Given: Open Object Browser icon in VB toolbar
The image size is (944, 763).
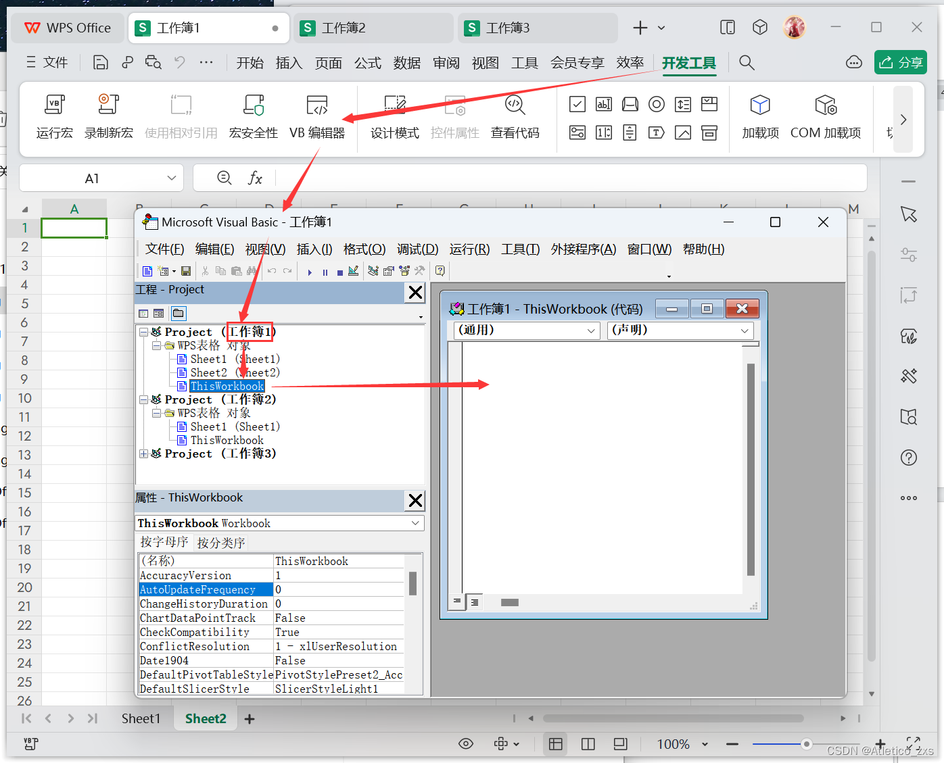Looking at the screenshot, I should tap(404, 271).
